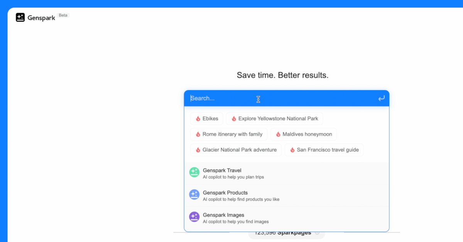
Task: Click the enter arrow icon in search bar
Action: [x=381, y=98]
